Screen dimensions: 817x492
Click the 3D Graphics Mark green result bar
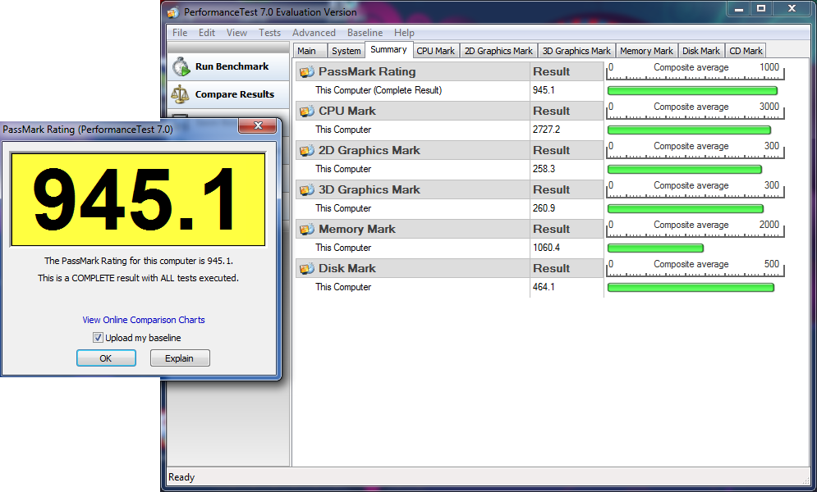686,208
